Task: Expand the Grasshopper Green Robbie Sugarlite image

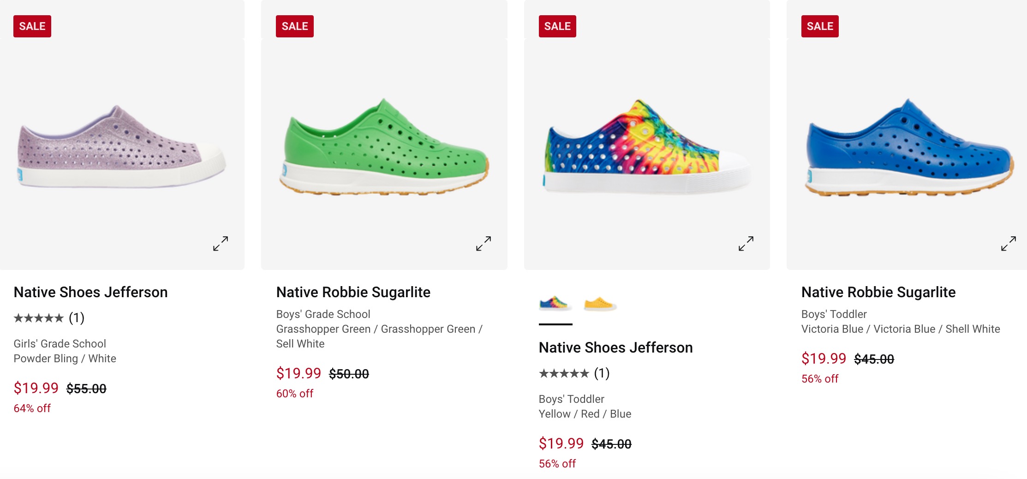Action: coord(483,243)
